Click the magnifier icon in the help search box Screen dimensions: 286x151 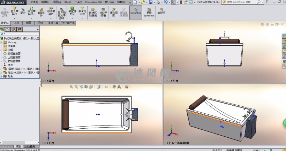click(258, 2)
